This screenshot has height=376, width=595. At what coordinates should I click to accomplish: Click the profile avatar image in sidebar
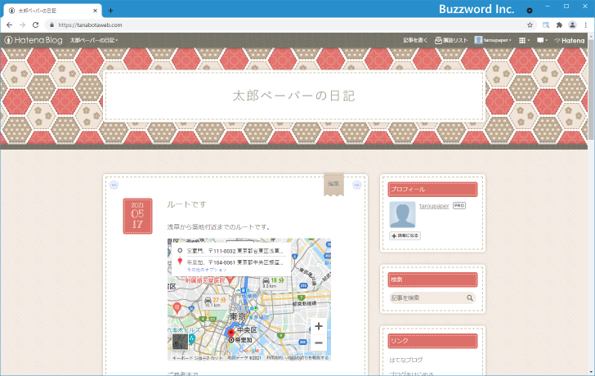(403, 215)
